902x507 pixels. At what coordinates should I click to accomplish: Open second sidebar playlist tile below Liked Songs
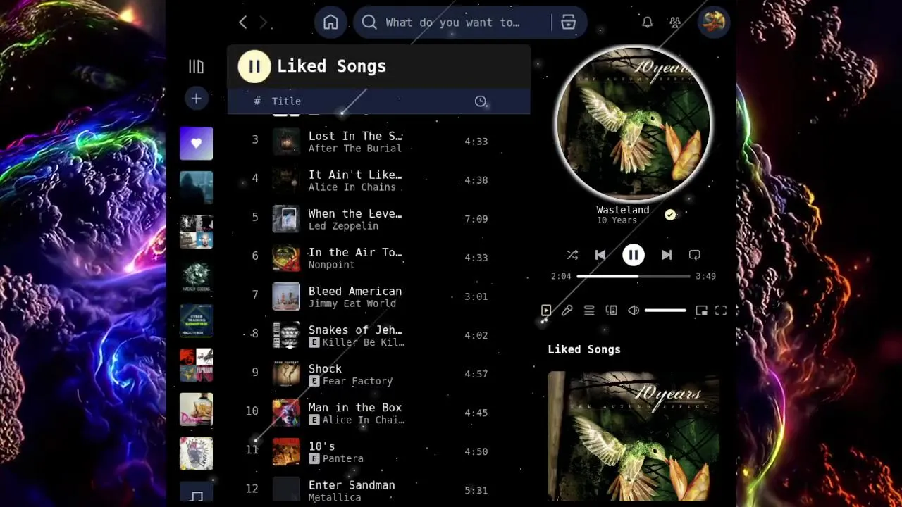(x=196, y=187)
